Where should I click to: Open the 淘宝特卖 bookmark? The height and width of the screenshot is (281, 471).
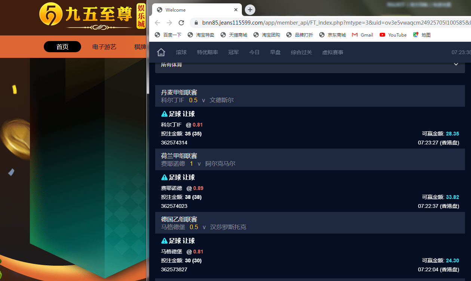[201, 35]
